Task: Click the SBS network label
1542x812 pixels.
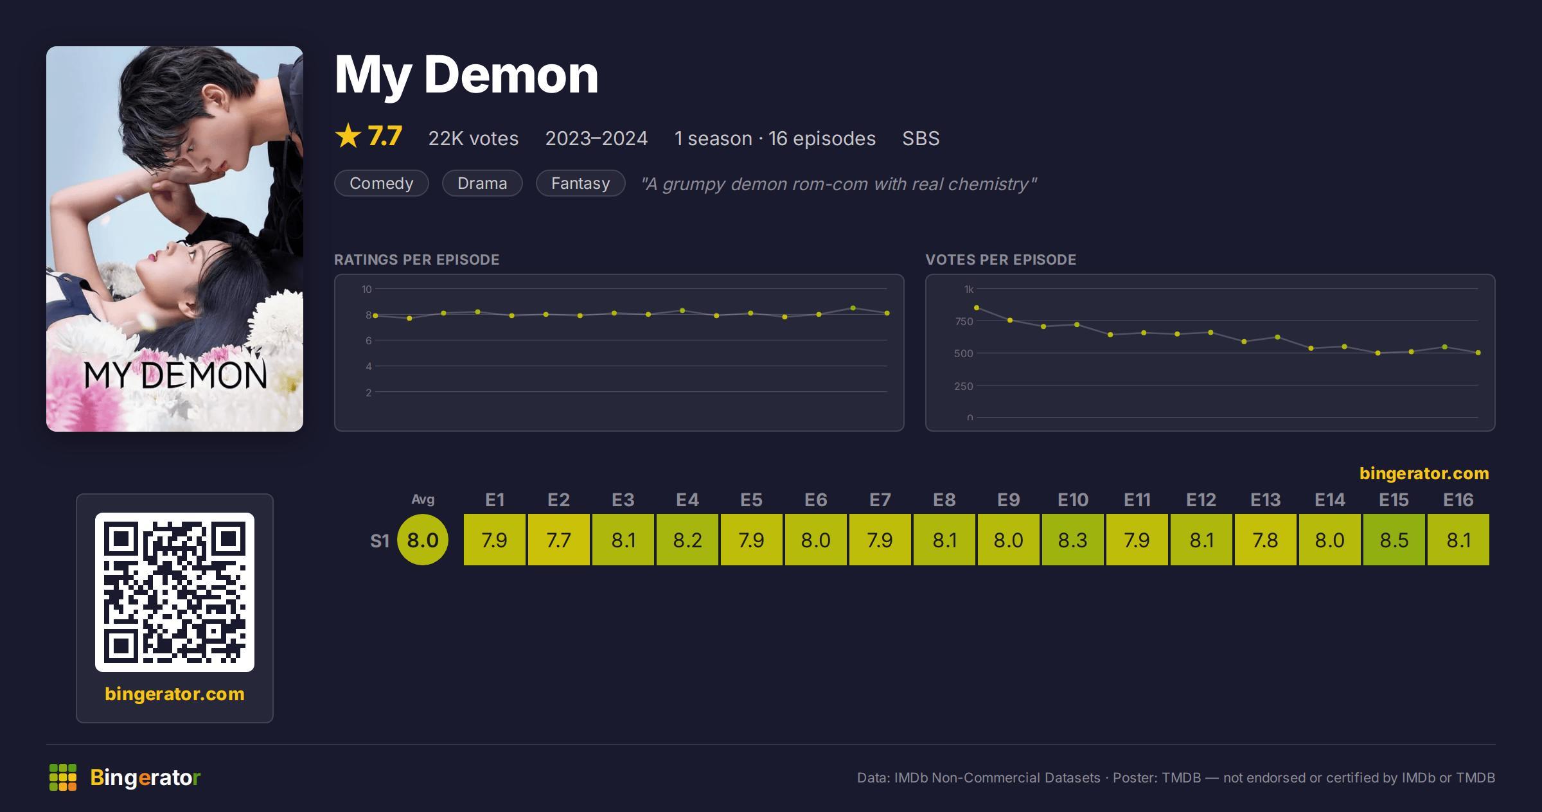Action: pos(921,138)
